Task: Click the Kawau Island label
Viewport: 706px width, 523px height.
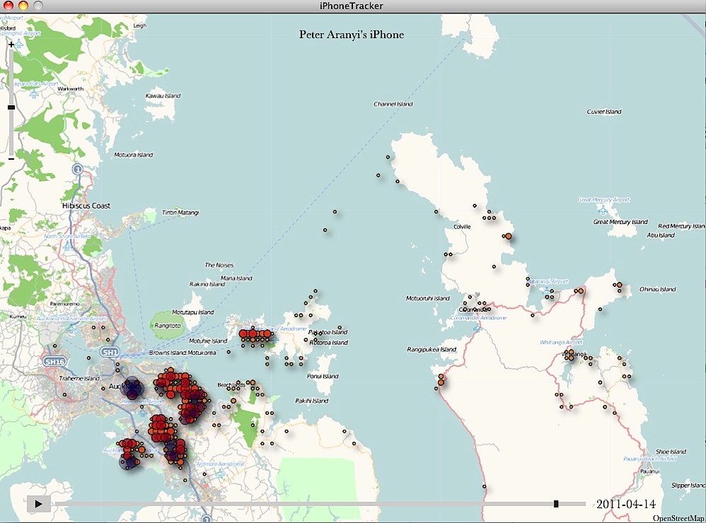Action: (163, 96)
